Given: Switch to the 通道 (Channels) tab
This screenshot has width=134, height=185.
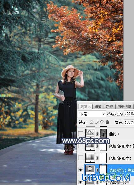Looking at the screenshot, I should [x=98, y=107].
